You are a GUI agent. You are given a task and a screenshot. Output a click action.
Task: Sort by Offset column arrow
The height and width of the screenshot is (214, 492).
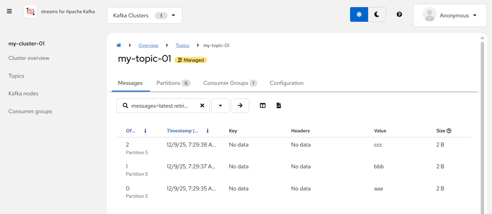coord(145,131)
